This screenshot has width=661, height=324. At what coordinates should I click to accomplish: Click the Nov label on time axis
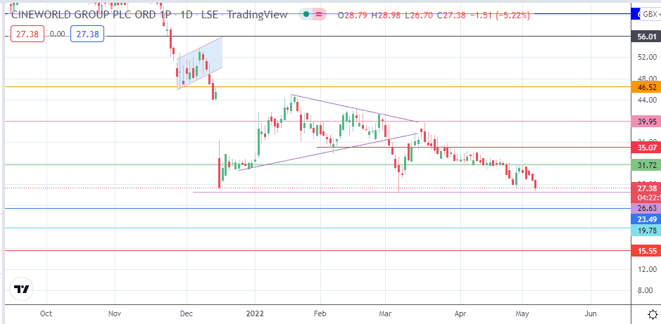coord(115,313)
